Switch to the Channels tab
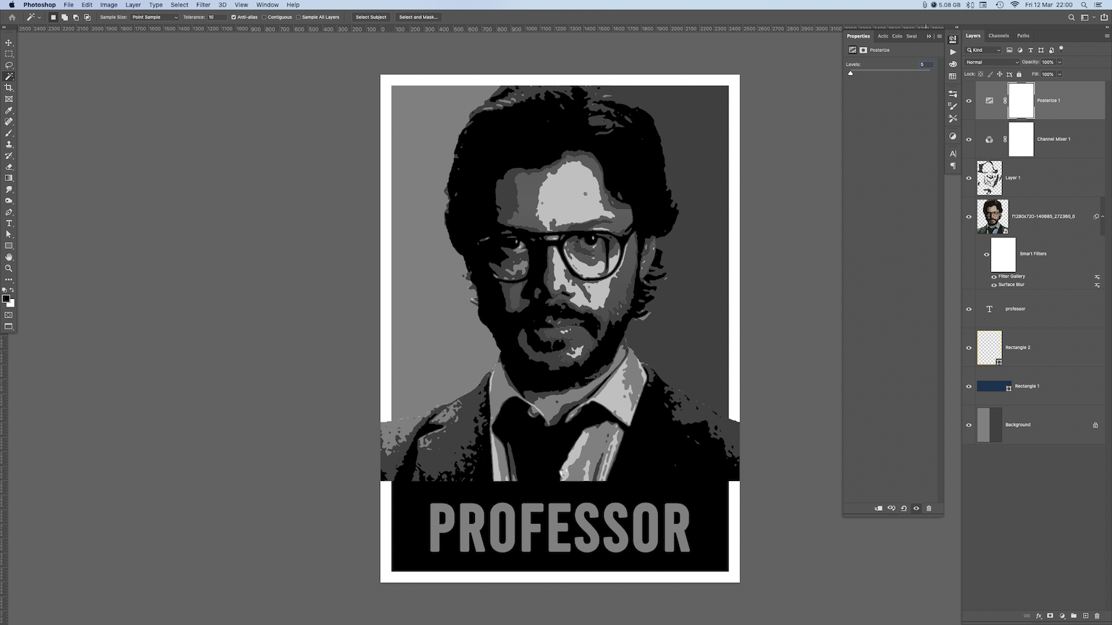The width and height of the screenshot is (1112, 625). (998, 35)
